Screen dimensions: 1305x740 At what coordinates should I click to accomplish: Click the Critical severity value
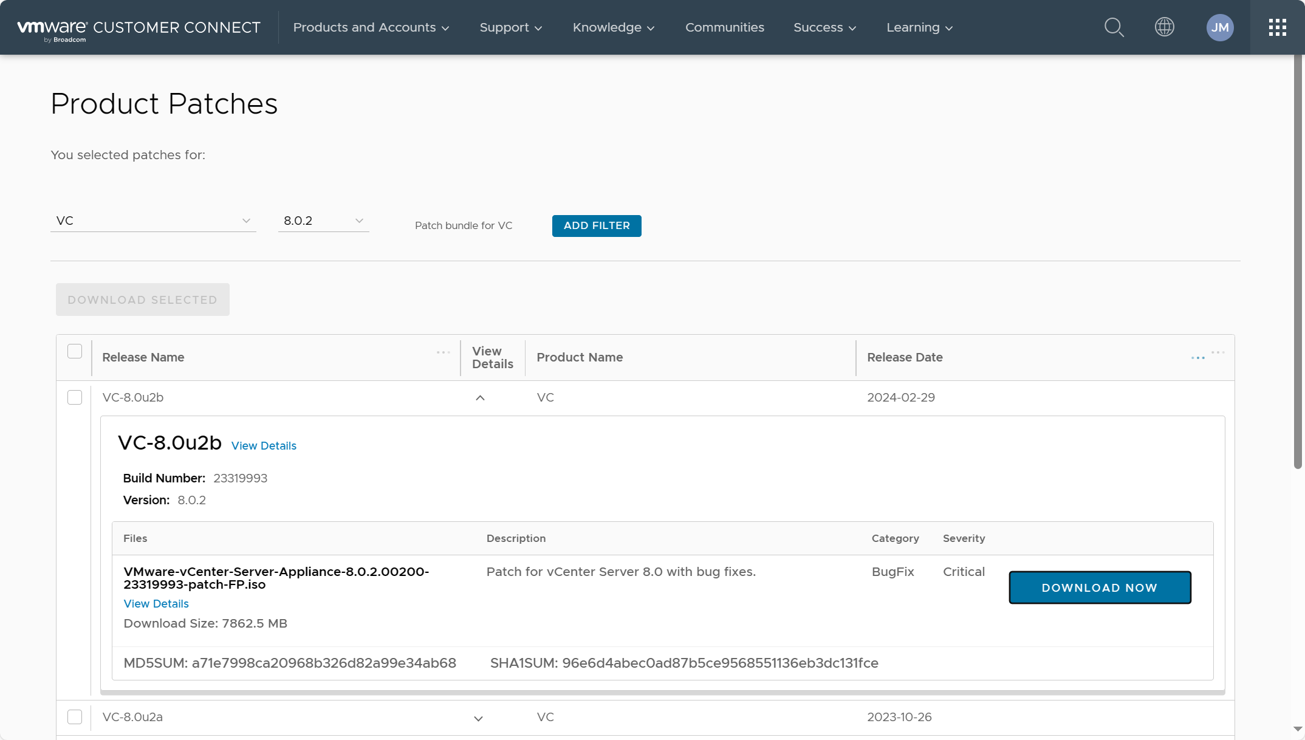pos(964,572)
